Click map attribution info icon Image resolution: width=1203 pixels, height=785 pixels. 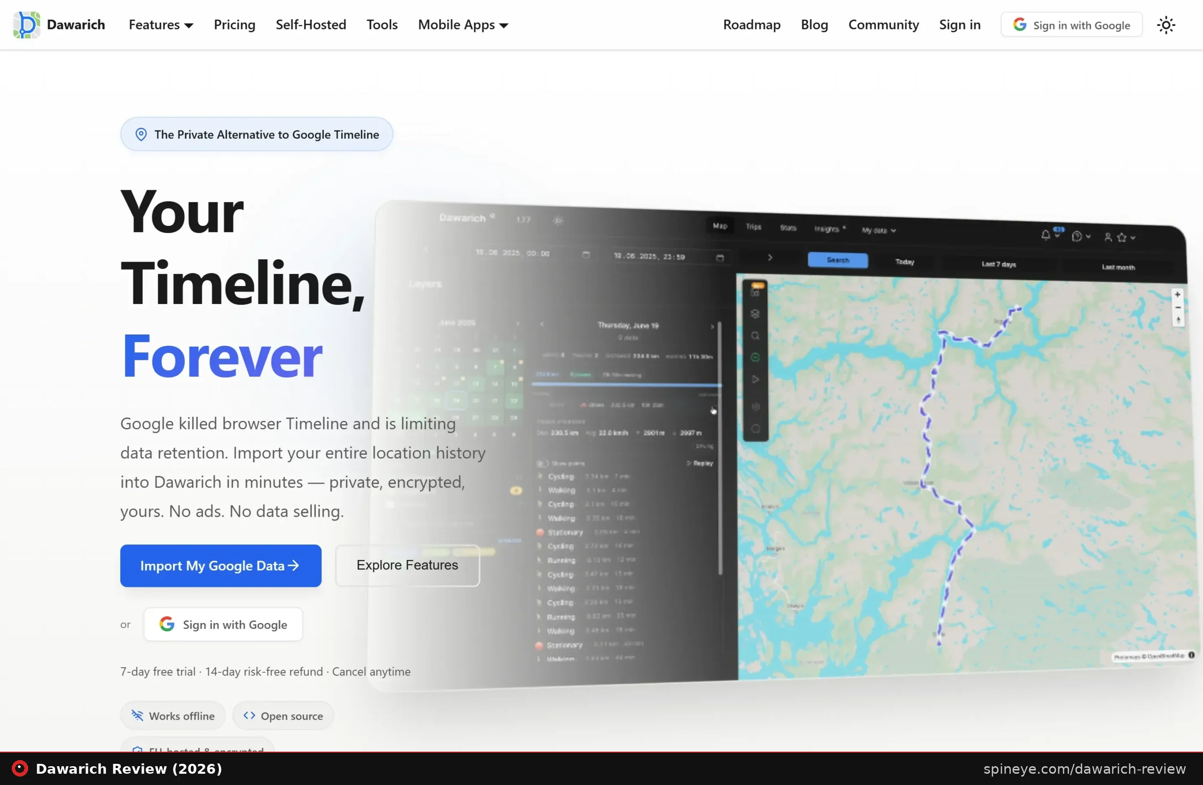click(1191, 655)
